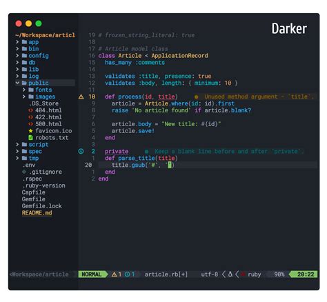Click the Workspace/article path in status bar
The width and height of the screenshot is (327, 302).
[39, 274]
